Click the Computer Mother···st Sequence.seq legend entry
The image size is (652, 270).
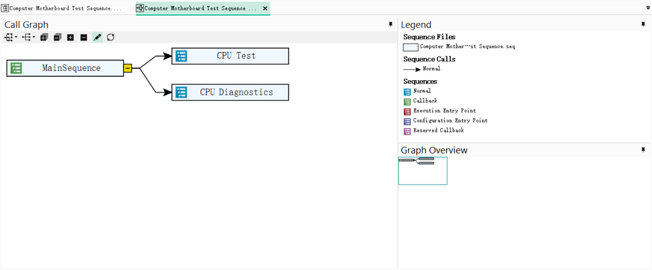(467, 47)
